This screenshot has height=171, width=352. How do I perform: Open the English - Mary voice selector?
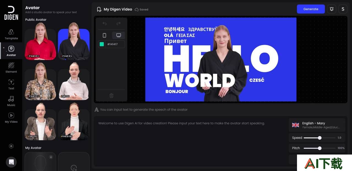pyautogui.click(x=317, y=125)
